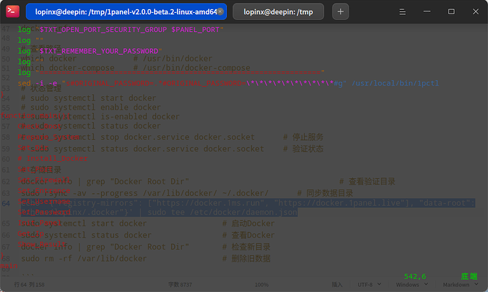
Task: Click the 行 64 列 158 cursor position
Action: [x=29, y=284]
